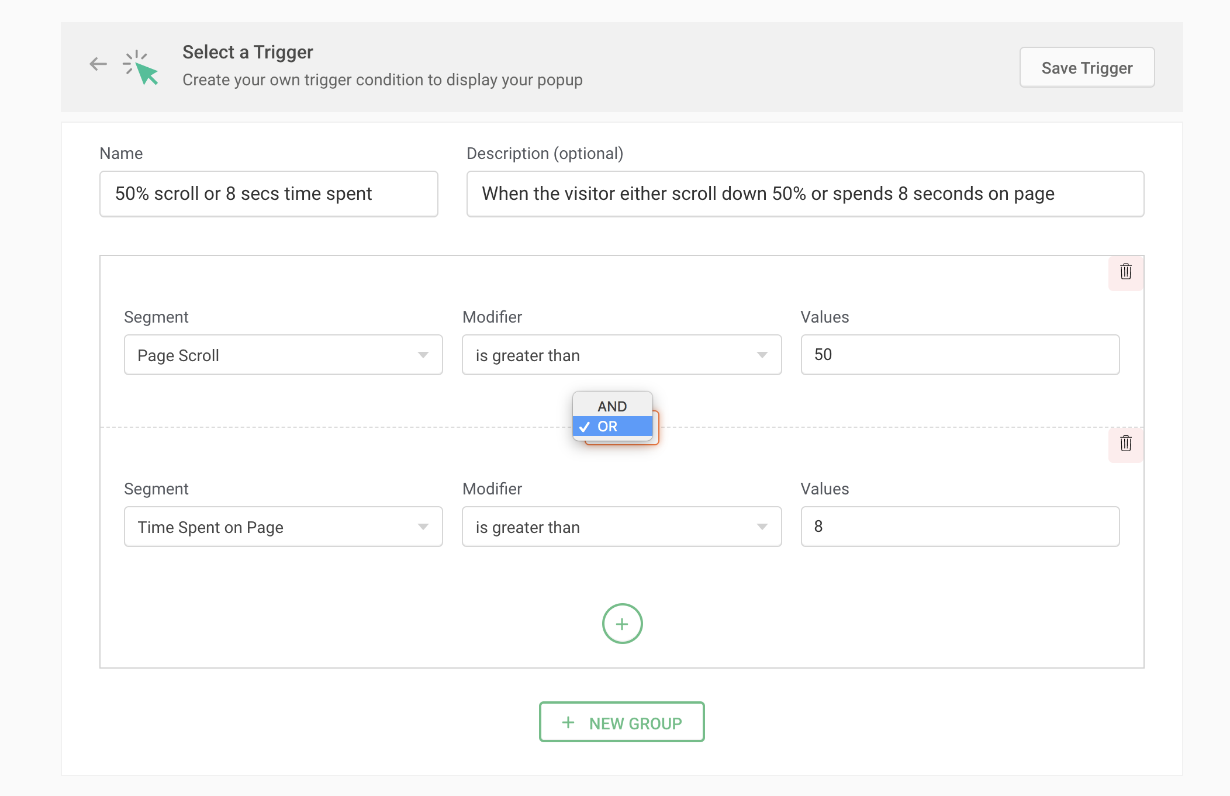Open the Time Spent on Page dropdown
The height and width of the screenshot is (796, 1230).
tap(275, 527)
